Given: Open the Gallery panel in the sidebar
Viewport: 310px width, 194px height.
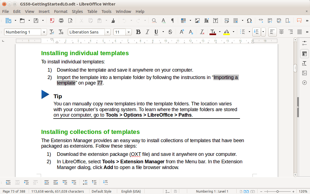Looking at the screenshot, I should [x=304, y=73].
